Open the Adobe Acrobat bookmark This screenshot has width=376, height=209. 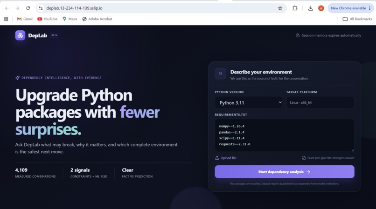point(97,19)
